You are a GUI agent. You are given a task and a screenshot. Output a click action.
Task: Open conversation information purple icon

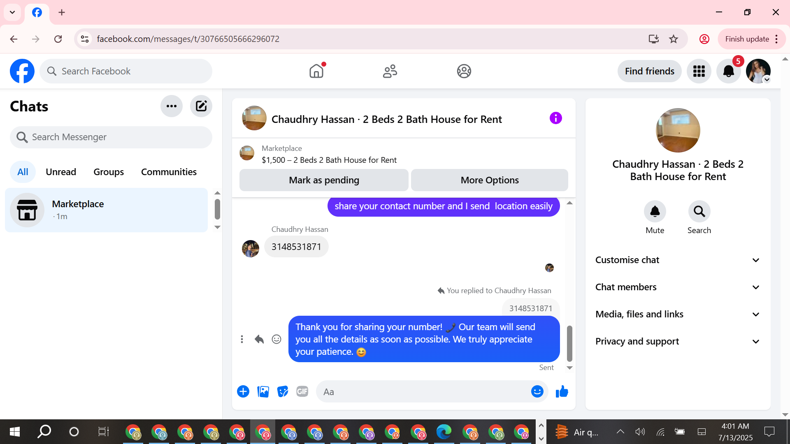click(555, 118)
